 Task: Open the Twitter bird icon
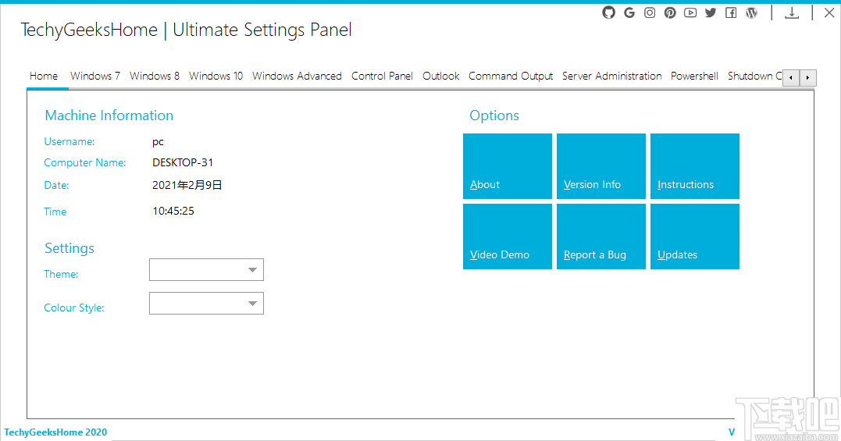[x=711, y=12]
